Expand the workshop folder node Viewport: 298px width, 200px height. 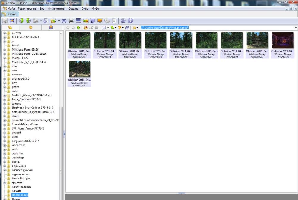click(x=4, y=158)
